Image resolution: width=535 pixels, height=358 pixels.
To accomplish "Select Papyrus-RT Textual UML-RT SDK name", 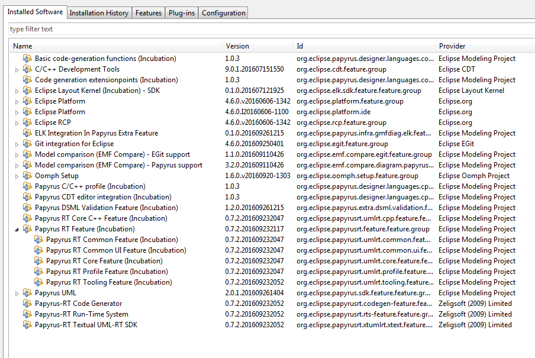I will [86, 324].
